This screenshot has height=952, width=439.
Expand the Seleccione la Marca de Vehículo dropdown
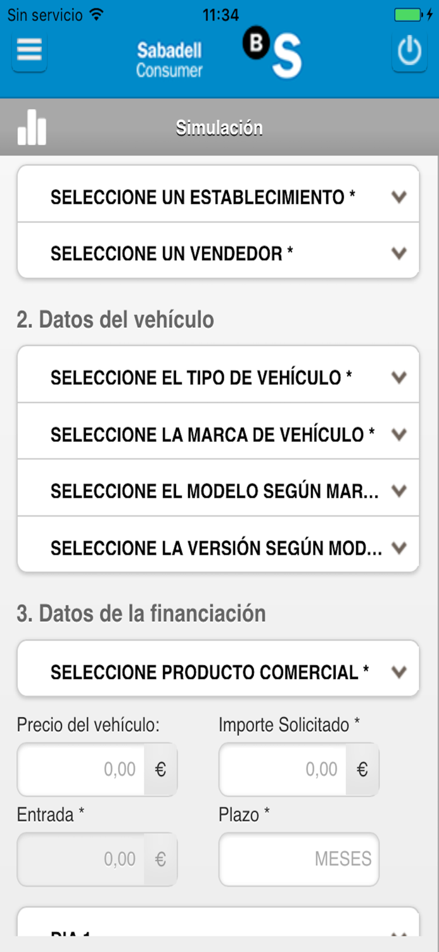tap(219, 434)
